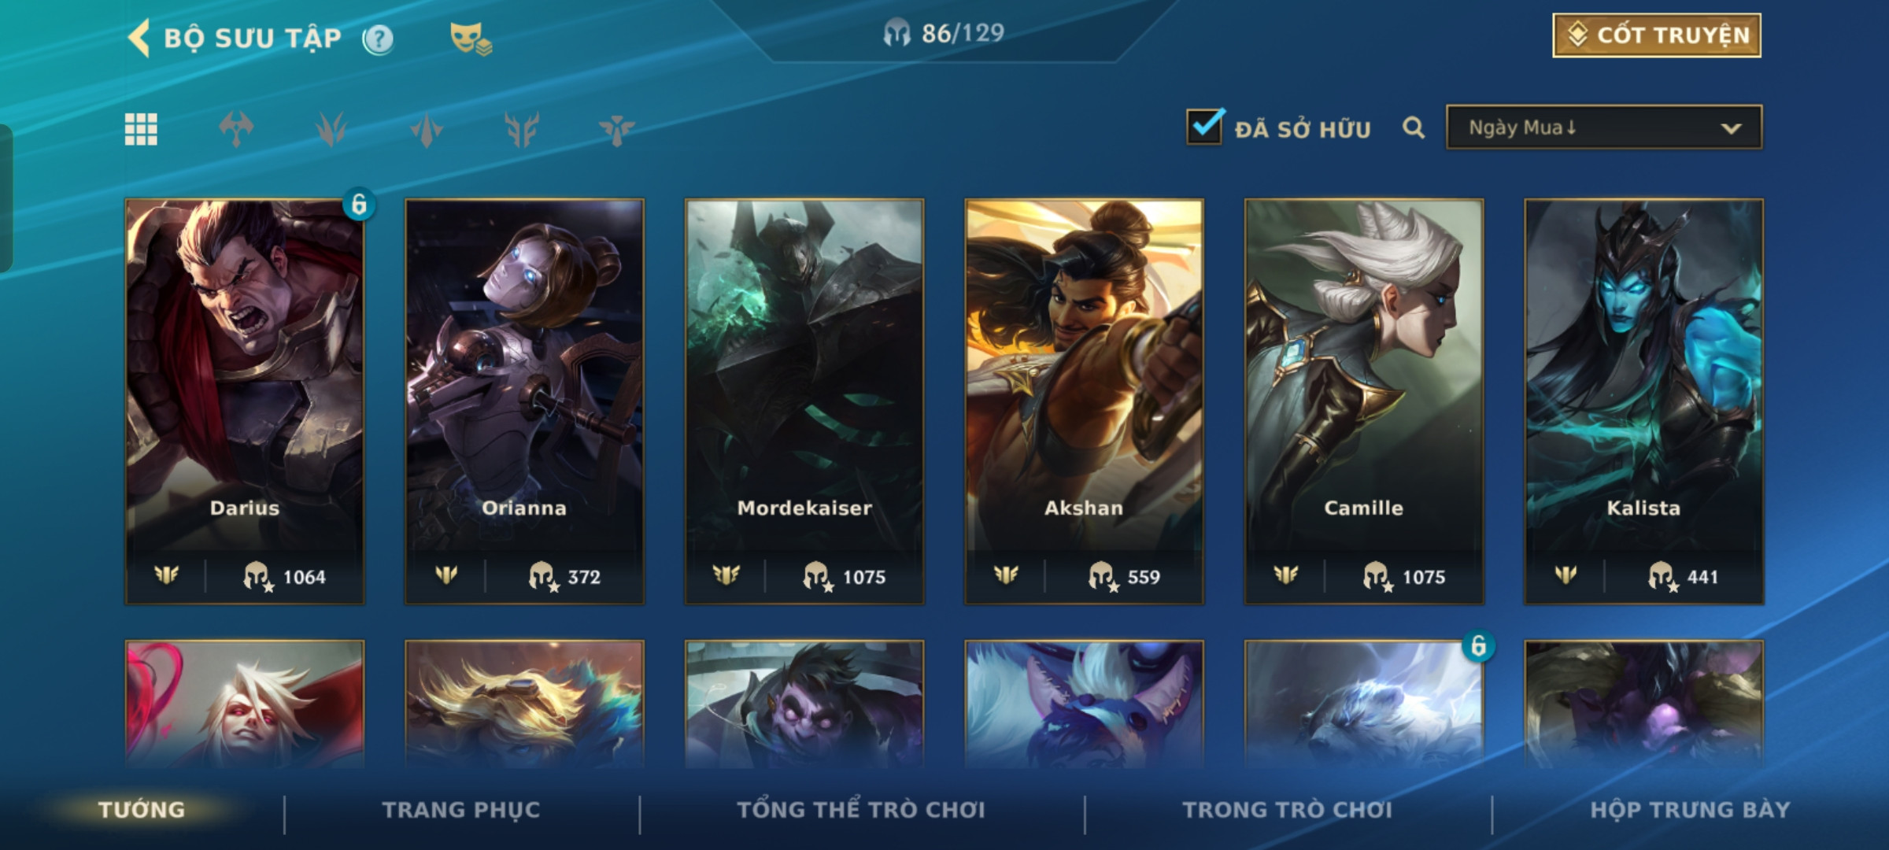This screenshot has height=850, width=1889.
Task: Go back using the Bộ Sưu Tập arrow
Action: pyautogui.click(x=139, y=38)
